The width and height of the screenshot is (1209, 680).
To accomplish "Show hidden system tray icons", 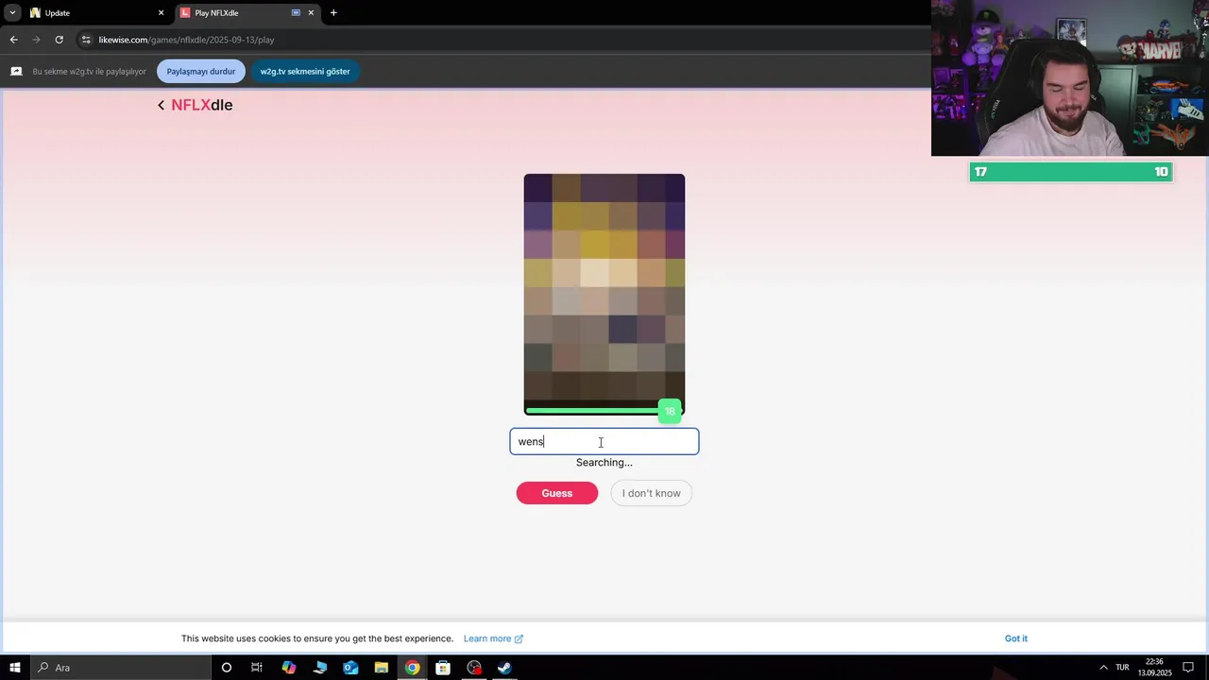I will (1102, 668).
